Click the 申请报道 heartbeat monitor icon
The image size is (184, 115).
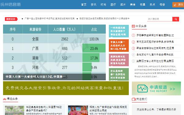click(143, 89)
